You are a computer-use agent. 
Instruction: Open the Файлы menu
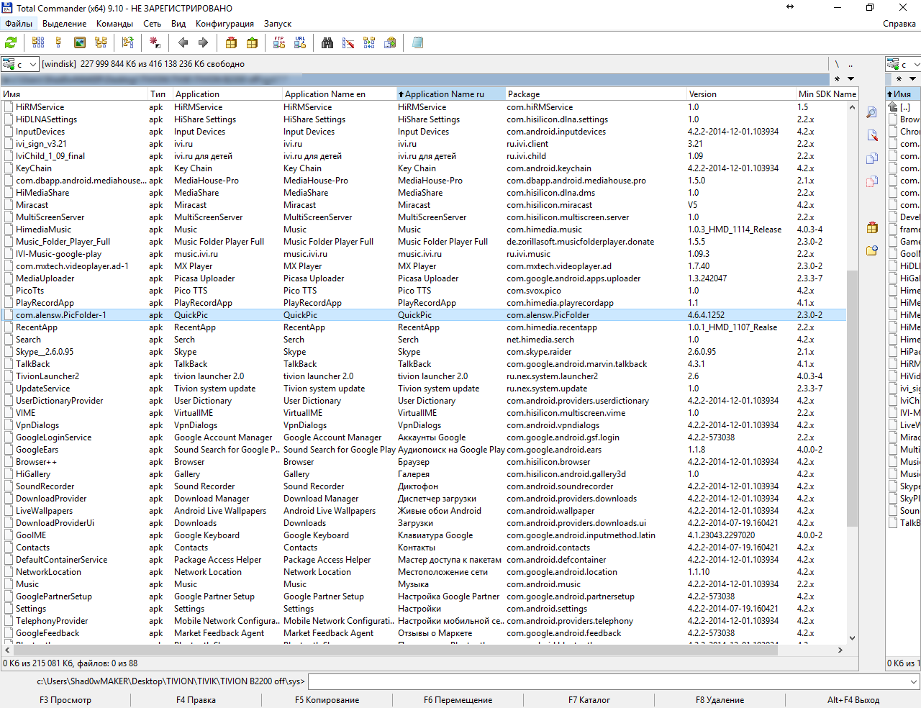tap(19, 24)
